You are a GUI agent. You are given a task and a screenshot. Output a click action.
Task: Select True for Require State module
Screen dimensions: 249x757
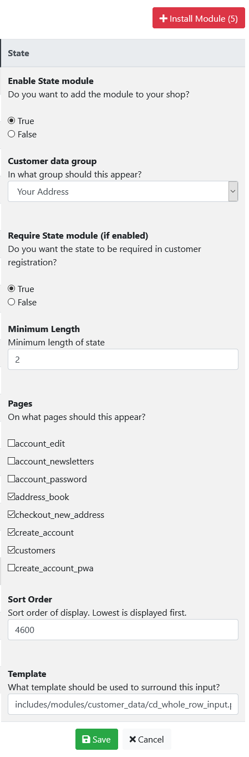[11, 289]
